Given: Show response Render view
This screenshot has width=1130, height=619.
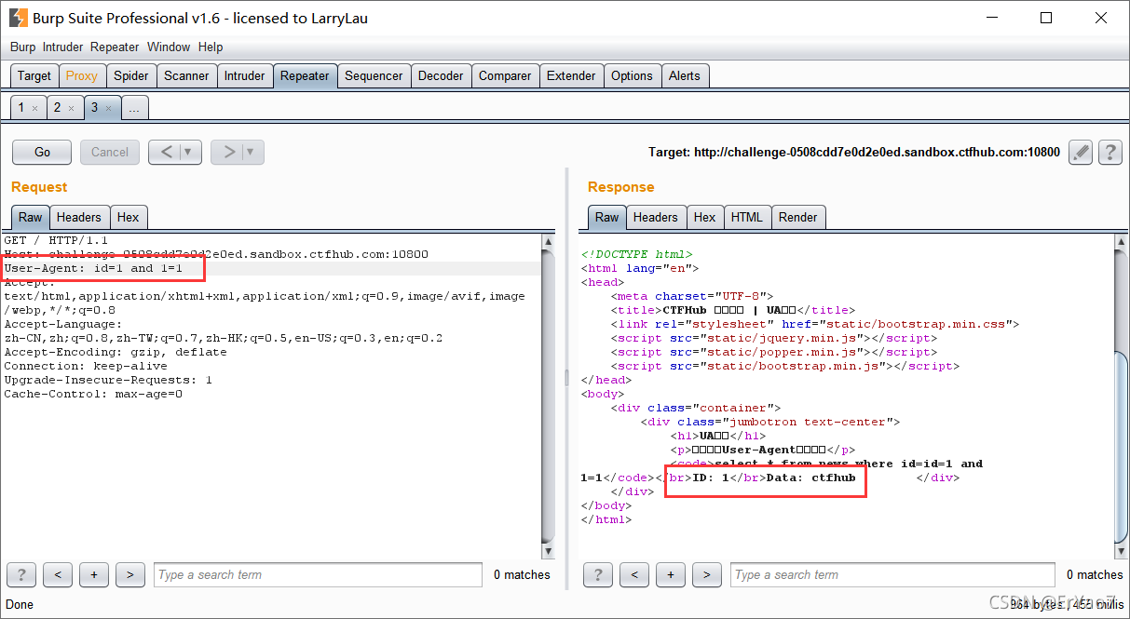Looking at the screenshot, I should click(x=797, y=217).
